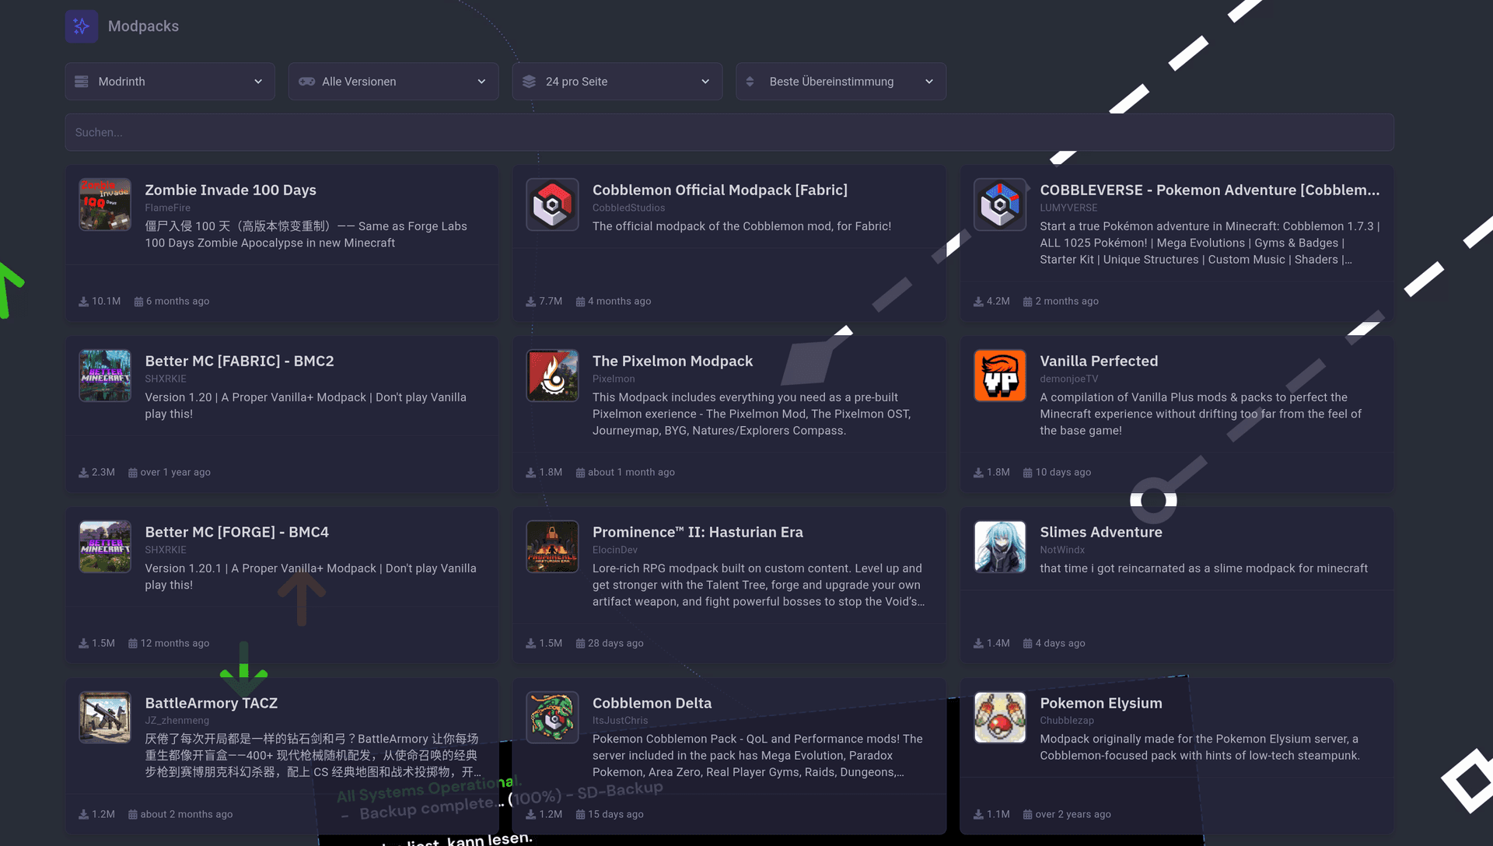Click the 6 months ago calendar icon
This screenshot has height=846, width=1493.
coord(138,302)
